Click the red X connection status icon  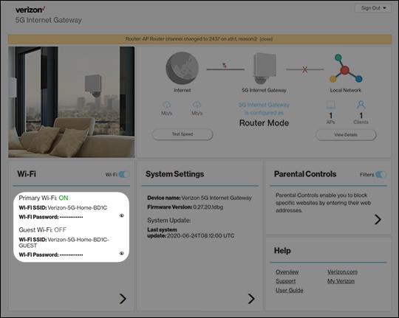305,69
